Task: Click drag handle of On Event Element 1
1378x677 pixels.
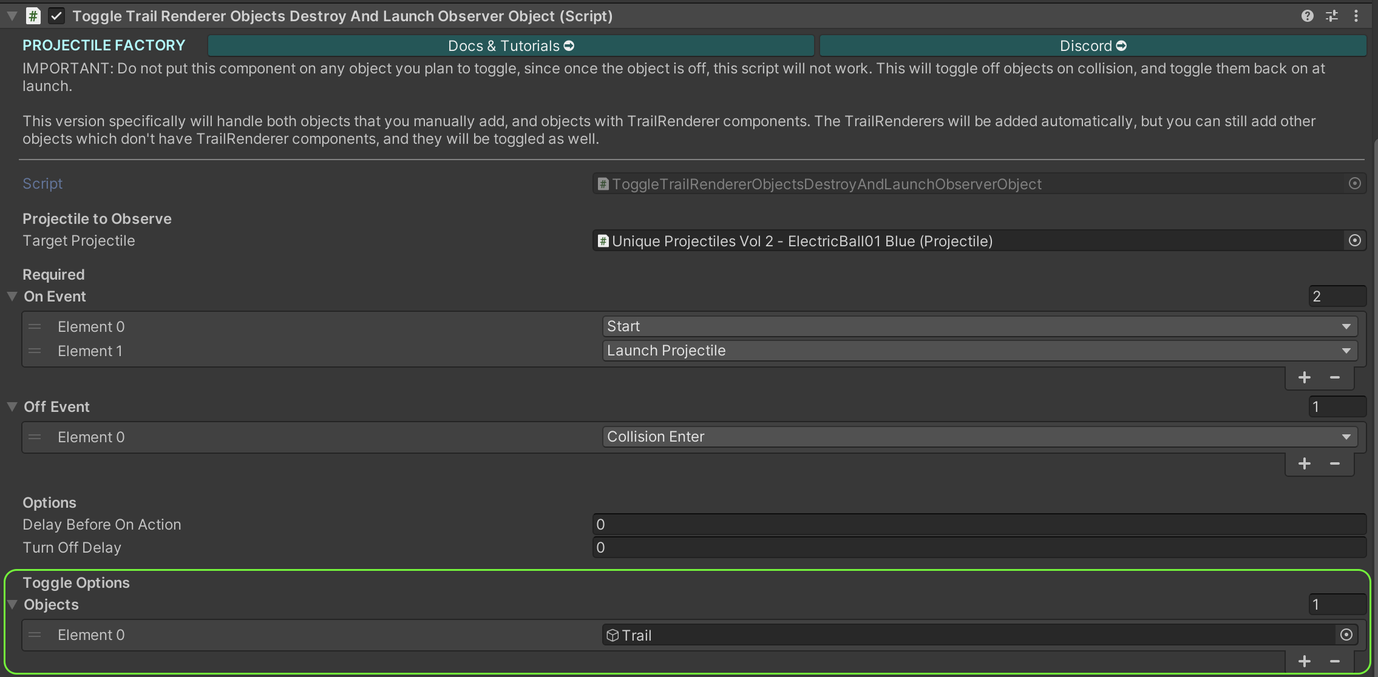Action: click(35, 351)
